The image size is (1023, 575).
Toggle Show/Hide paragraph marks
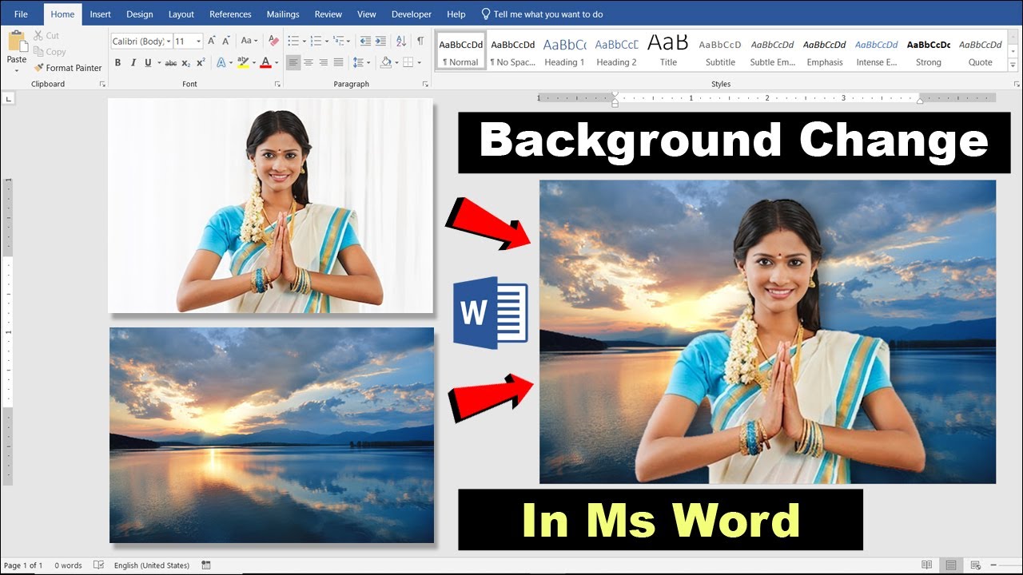[420, 41]
